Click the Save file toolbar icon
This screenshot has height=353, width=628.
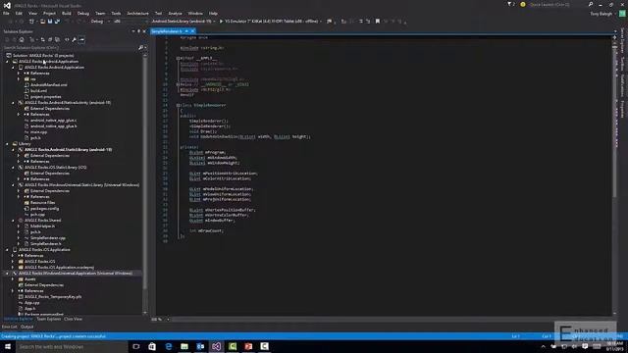(x=50, y=22)
